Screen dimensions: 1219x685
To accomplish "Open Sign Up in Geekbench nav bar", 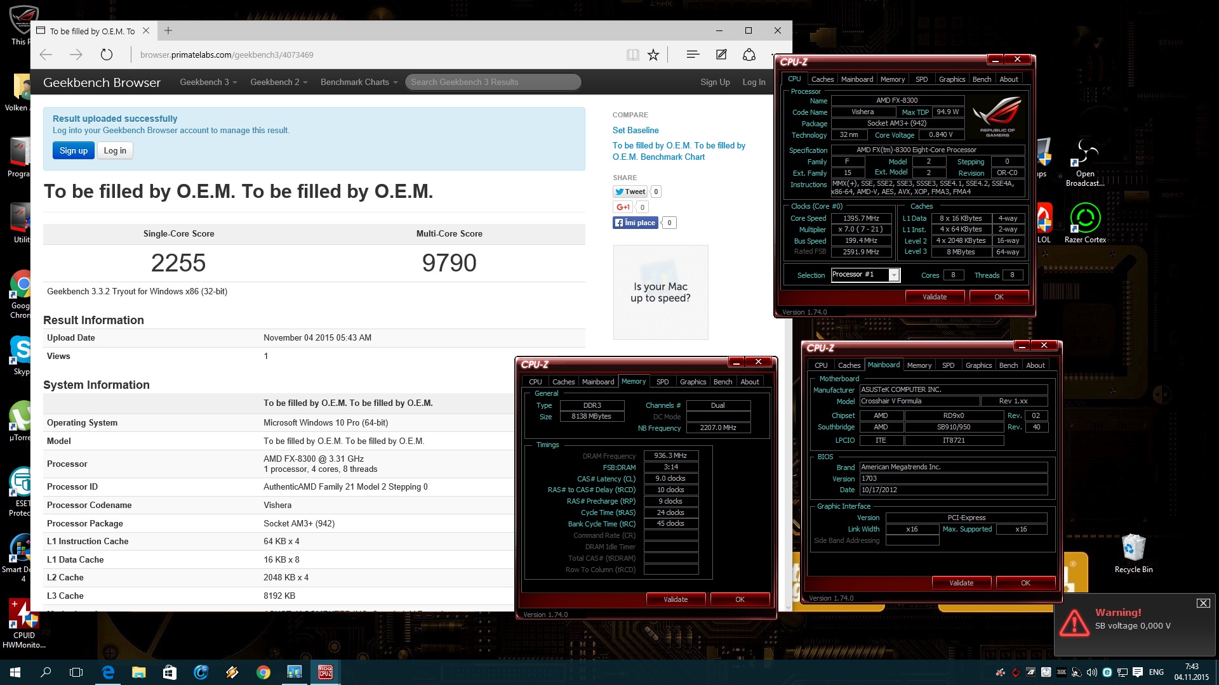I will [715, 82].
